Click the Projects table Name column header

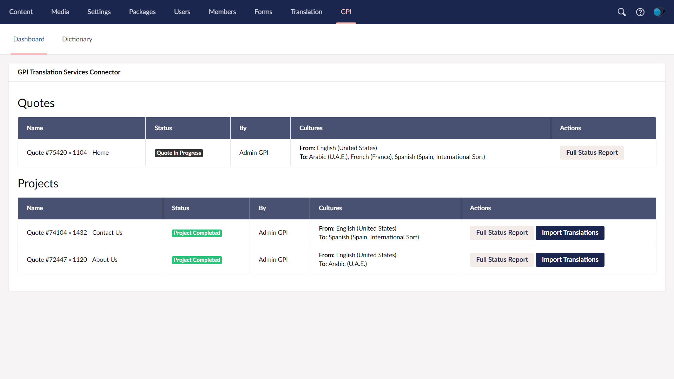click(91, 208)
